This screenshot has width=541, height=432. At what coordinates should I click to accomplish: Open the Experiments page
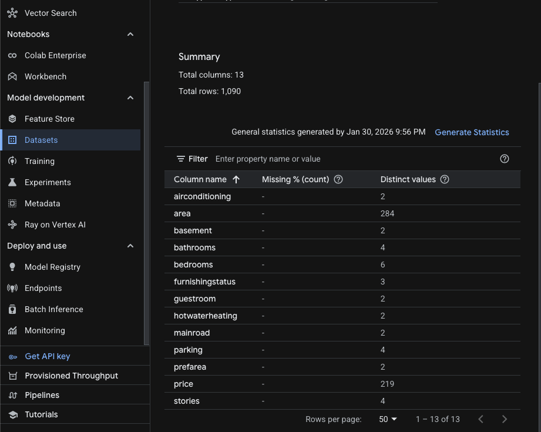(x=46, y=182)
